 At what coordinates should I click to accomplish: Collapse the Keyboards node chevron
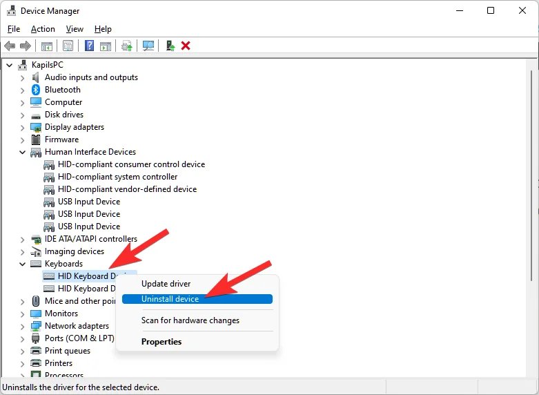pyautogui.click(x=22, y=264)
